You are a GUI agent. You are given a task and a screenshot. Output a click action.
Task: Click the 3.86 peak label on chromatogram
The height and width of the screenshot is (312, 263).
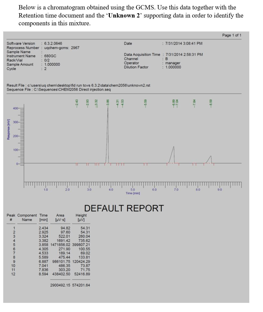coord(108,103)
